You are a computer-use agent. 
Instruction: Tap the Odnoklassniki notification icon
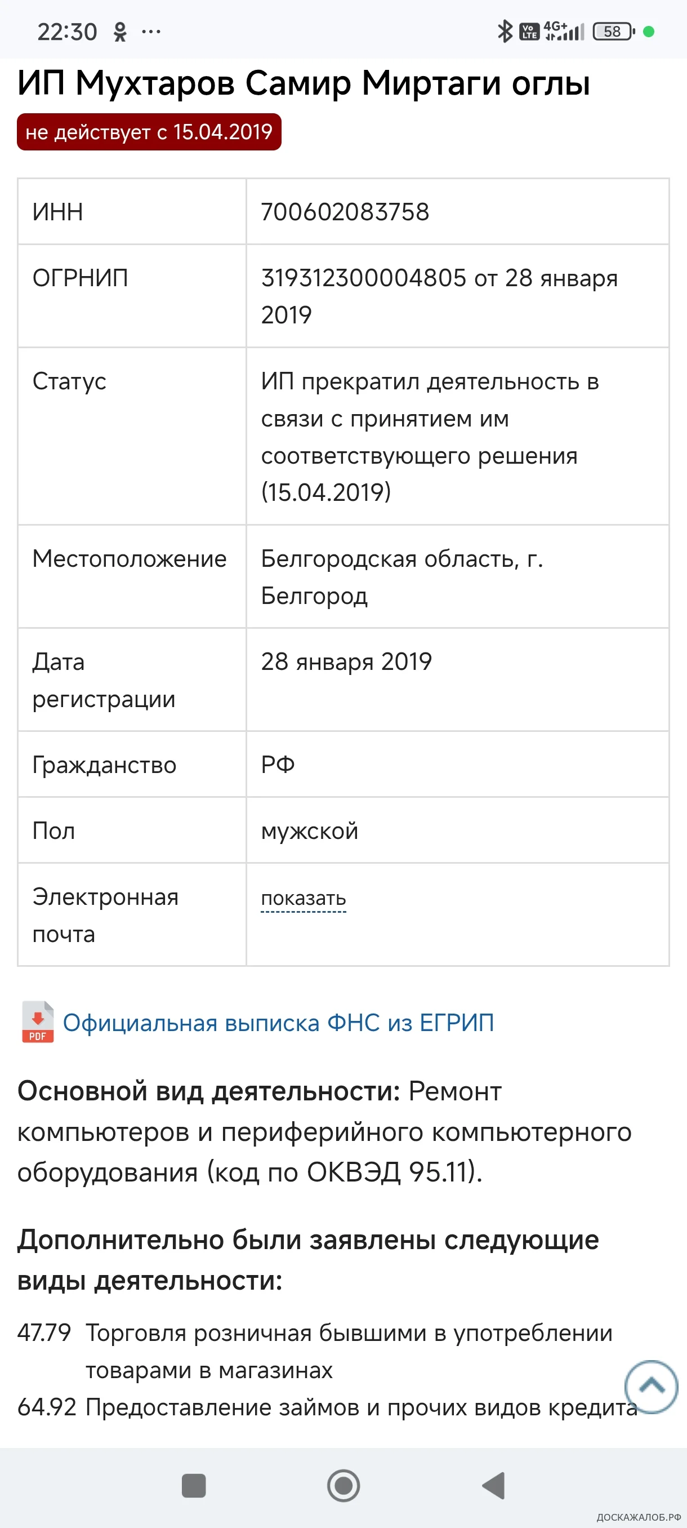pos(121,32)
